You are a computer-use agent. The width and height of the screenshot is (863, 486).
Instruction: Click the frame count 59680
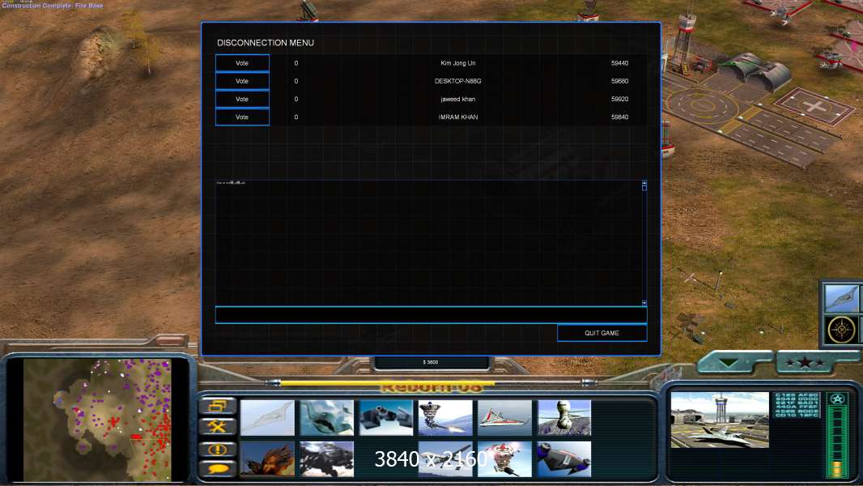click(x=620, y=82)
